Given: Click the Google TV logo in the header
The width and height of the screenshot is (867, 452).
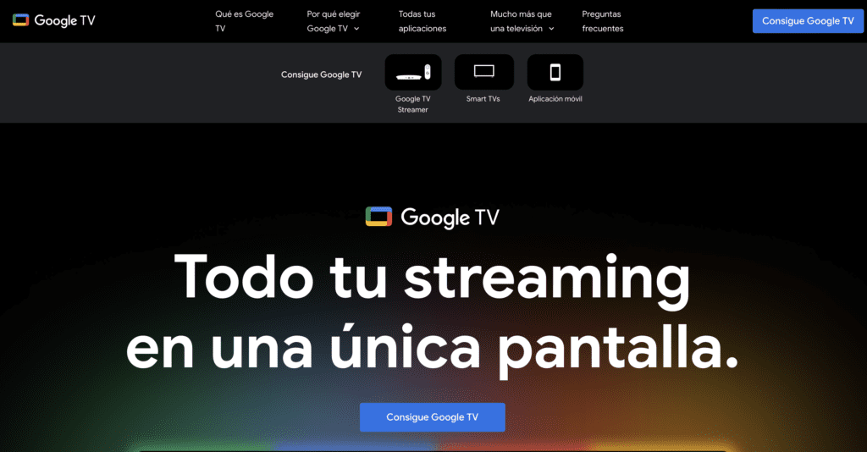Looking at the screenshot, I should click(x=54, y=20).
